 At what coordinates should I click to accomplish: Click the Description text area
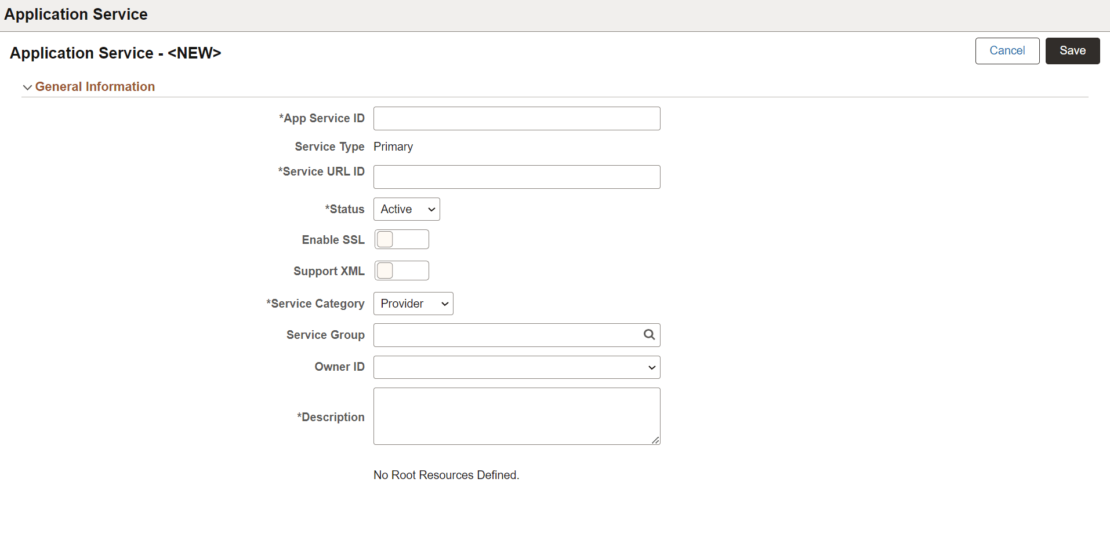tap(516, 416)
